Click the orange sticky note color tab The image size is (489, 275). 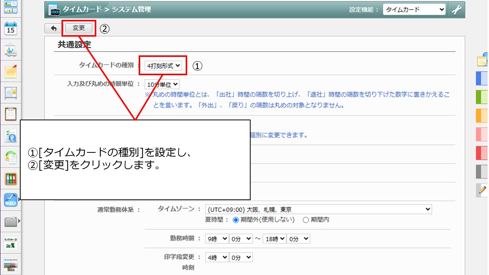[x=482, y=115]
